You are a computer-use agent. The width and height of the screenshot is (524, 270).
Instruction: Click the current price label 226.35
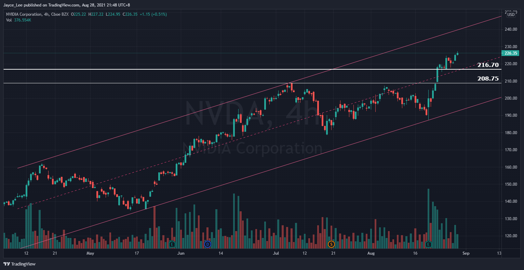pos(511,53)
